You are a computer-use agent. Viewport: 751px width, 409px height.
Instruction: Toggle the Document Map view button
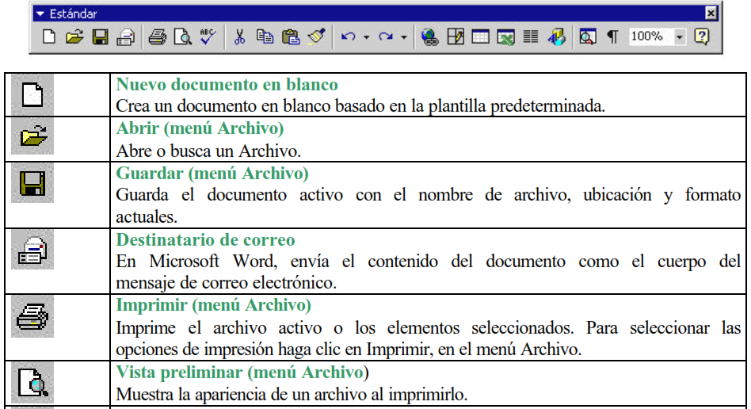(587, 37)
